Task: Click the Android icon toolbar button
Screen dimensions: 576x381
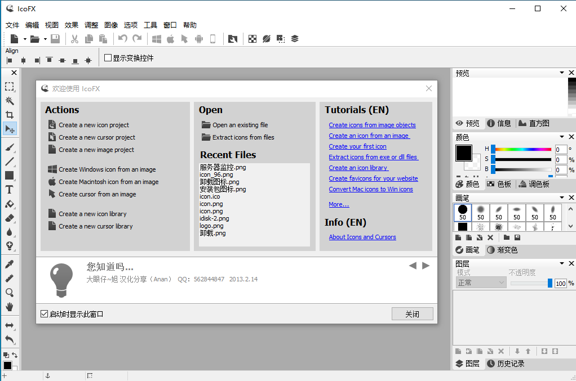Action: coord(199,39)
